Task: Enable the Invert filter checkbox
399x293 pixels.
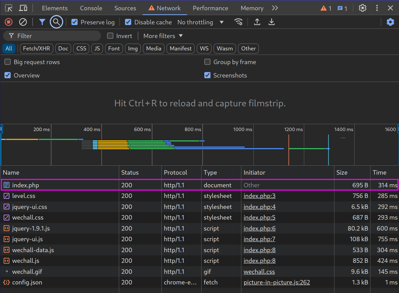Action: [x=110, y=36]
